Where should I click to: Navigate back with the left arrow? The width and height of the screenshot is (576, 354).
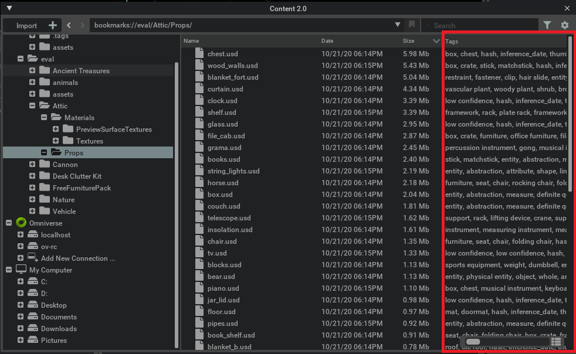tap(69, 25)
